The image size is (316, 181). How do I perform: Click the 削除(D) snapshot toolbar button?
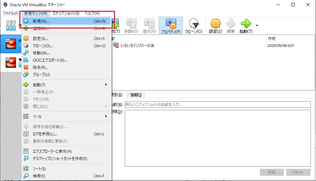coord(131,26)
